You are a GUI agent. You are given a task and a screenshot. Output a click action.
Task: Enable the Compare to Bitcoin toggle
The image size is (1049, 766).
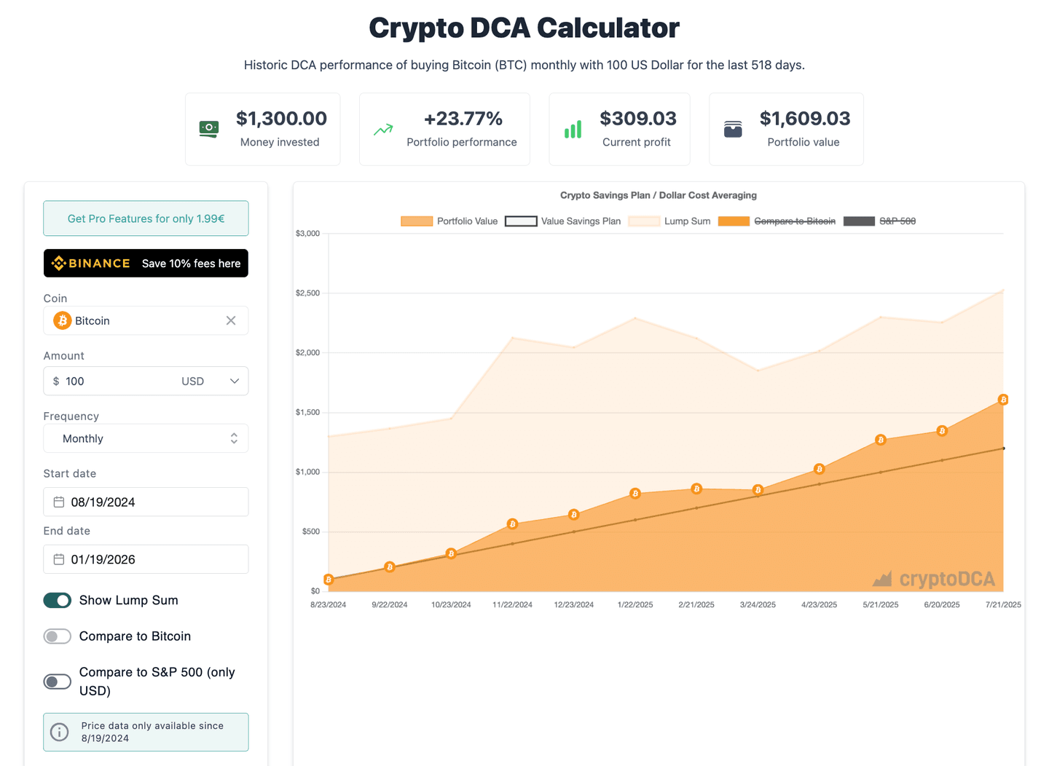[x=57, y=636]
